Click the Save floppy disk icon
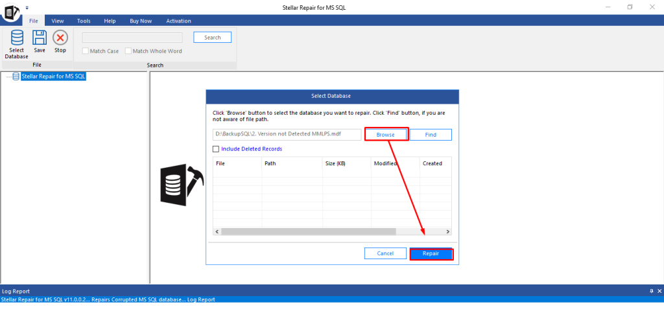 pos(40,38)
